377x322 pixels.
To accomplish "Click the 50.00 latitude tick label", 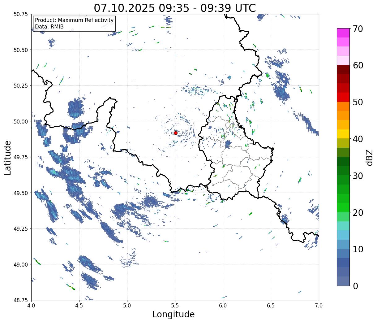I will [21, 121].
